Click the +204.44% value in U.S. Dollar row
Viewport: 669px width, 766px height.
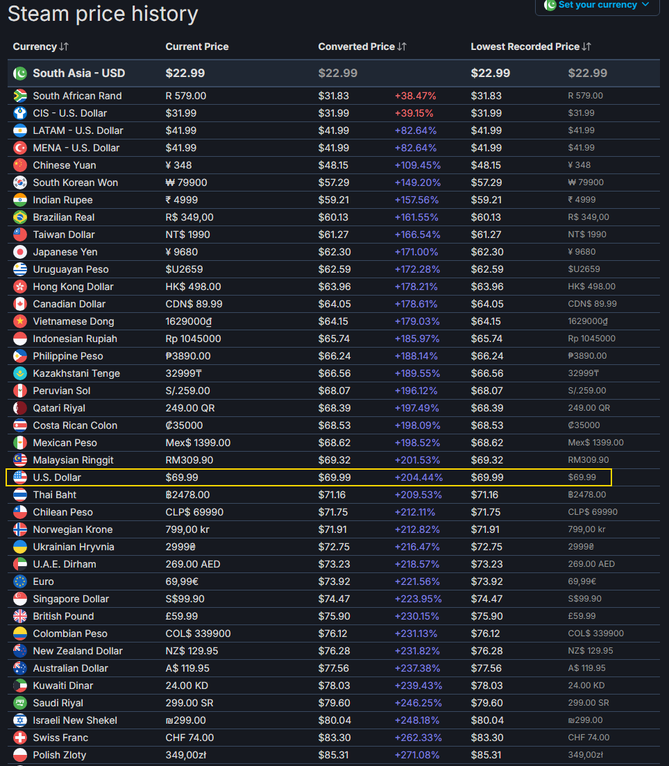(x=418, y=477)
